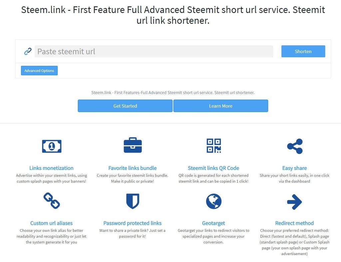Click the arrow Redirect method icon

(x=294, y=202)
